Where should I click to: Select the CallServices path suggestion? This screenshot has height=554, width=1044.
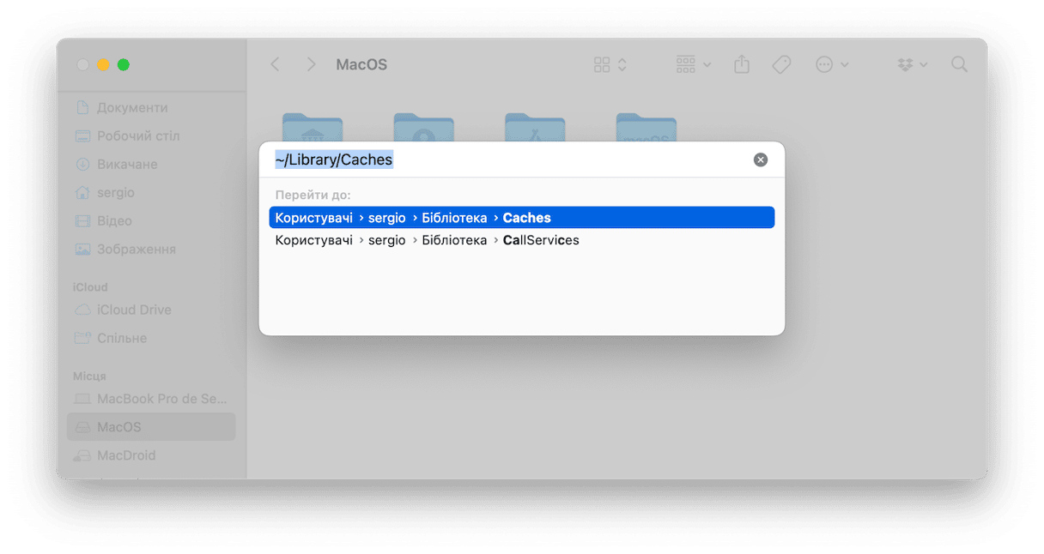pyautogui.click(x=522, y=240)
